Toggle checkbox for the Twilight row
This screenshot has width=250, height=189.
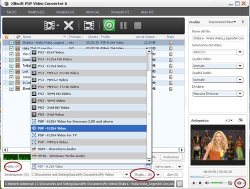pos(11,66)
